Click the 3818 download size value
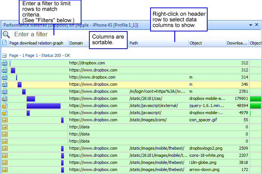262x174 pixels. (244, 162)
